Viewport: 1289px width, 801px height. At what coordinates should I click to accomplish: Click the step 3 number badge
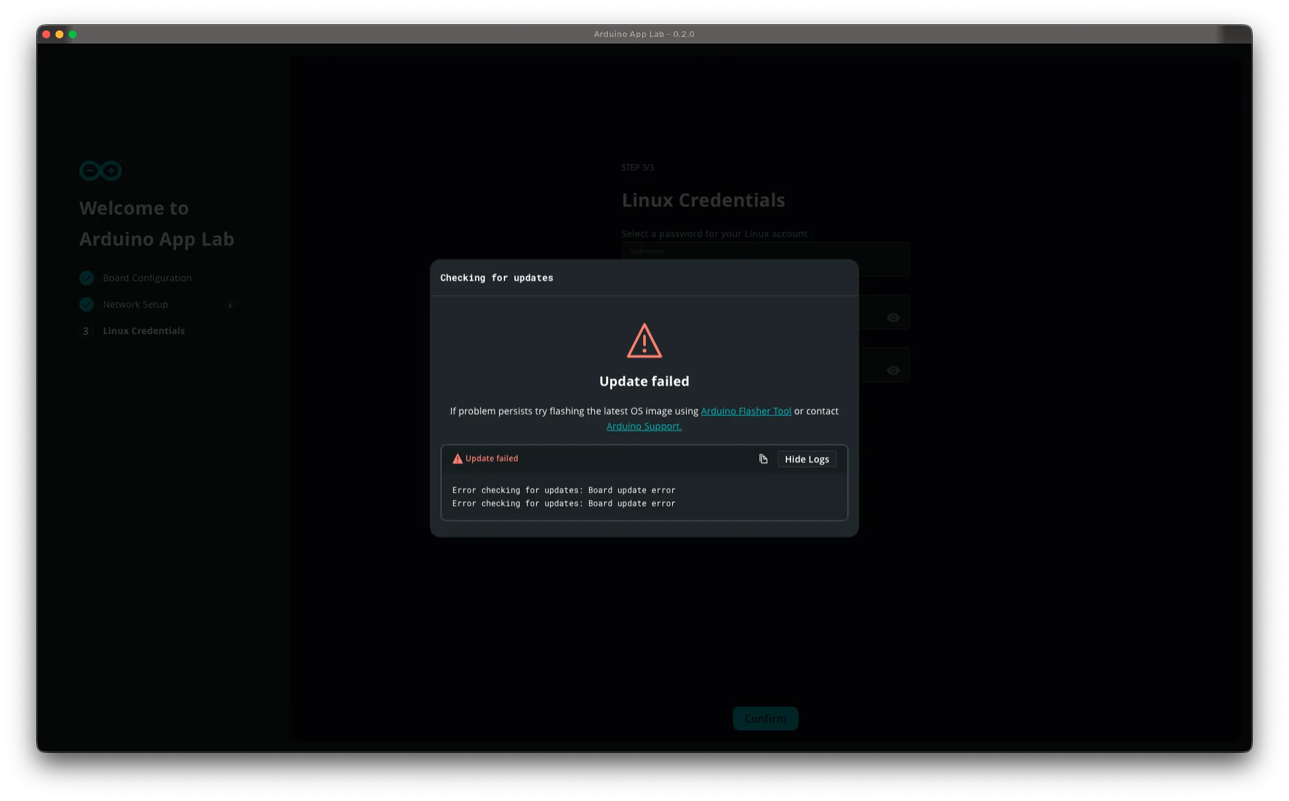(x=86, y=331)
